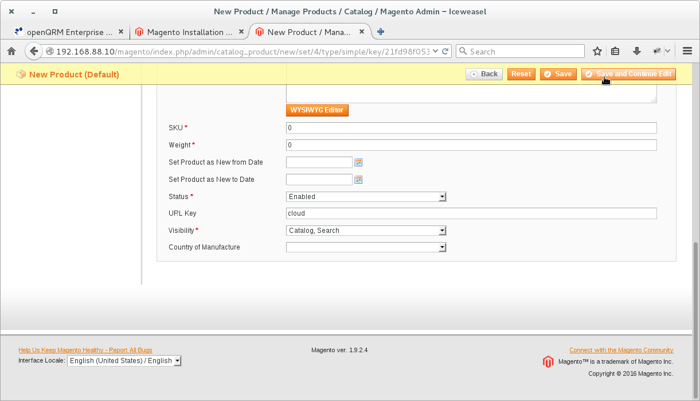This screenshot has height=401, width=700.
Task: Expand the Visibility dropdown
Action: point(366,231)
